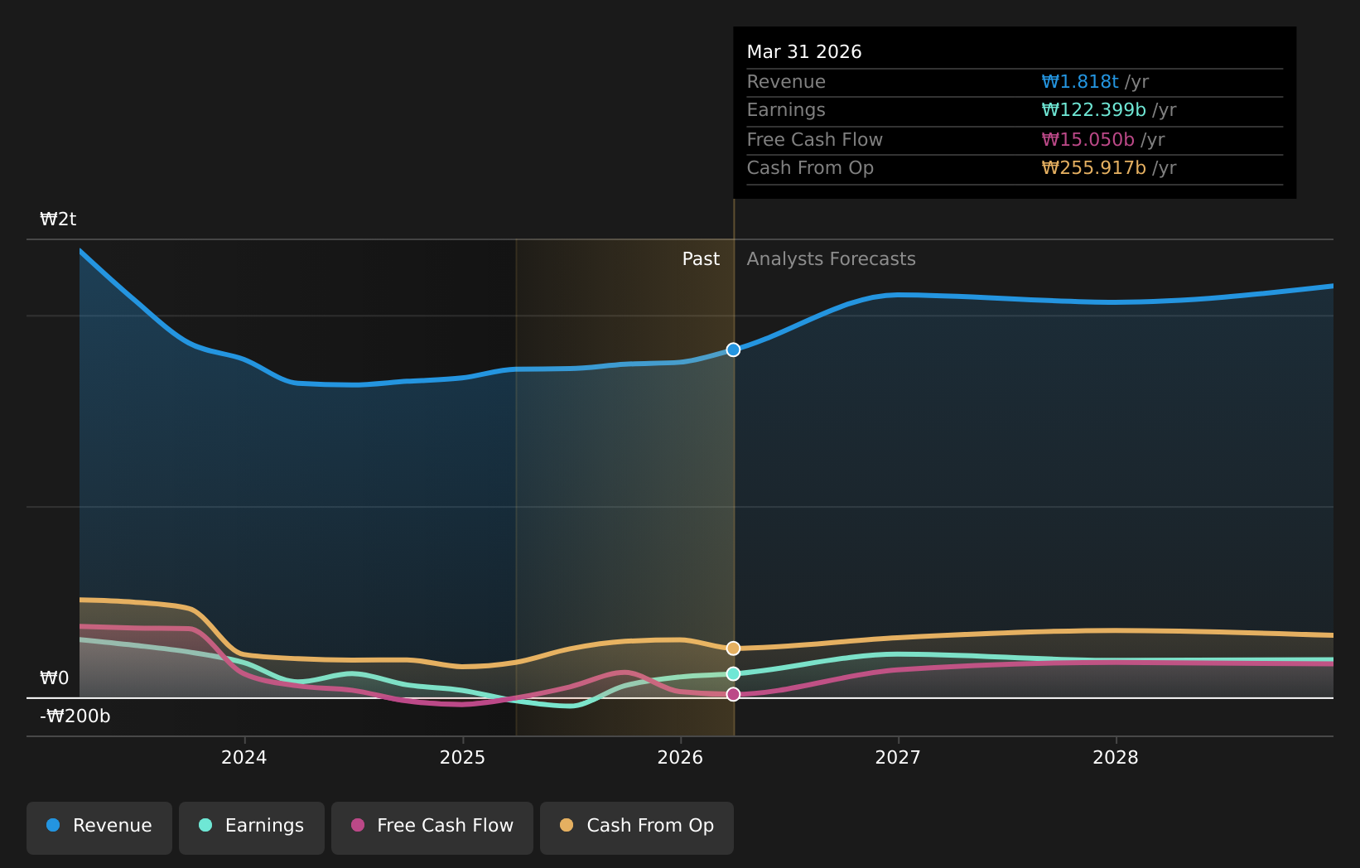
Task: Click the Free Cash Flow label in tooltip
Action: click(815, 139)
